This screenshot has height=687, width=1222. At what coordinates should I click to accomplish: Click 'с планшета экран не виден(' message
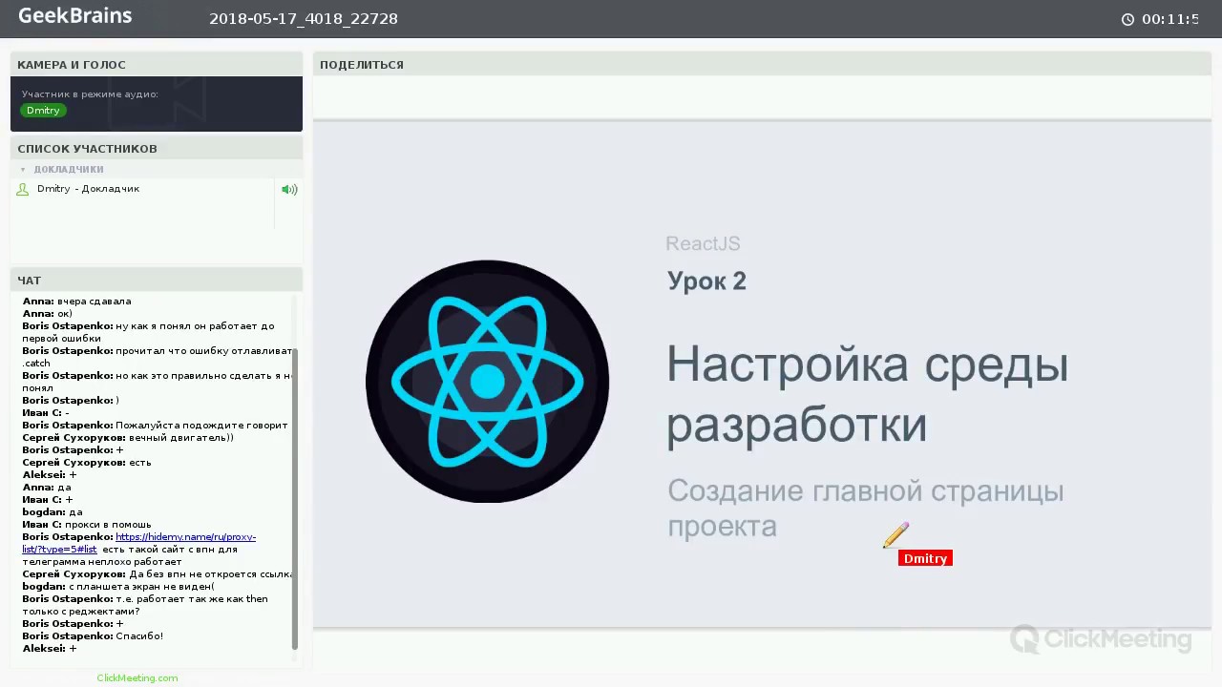[x=141, y=587]
